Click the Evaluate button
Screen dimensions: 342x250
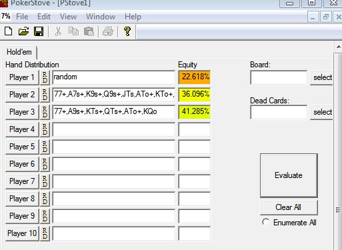[289, 175]
